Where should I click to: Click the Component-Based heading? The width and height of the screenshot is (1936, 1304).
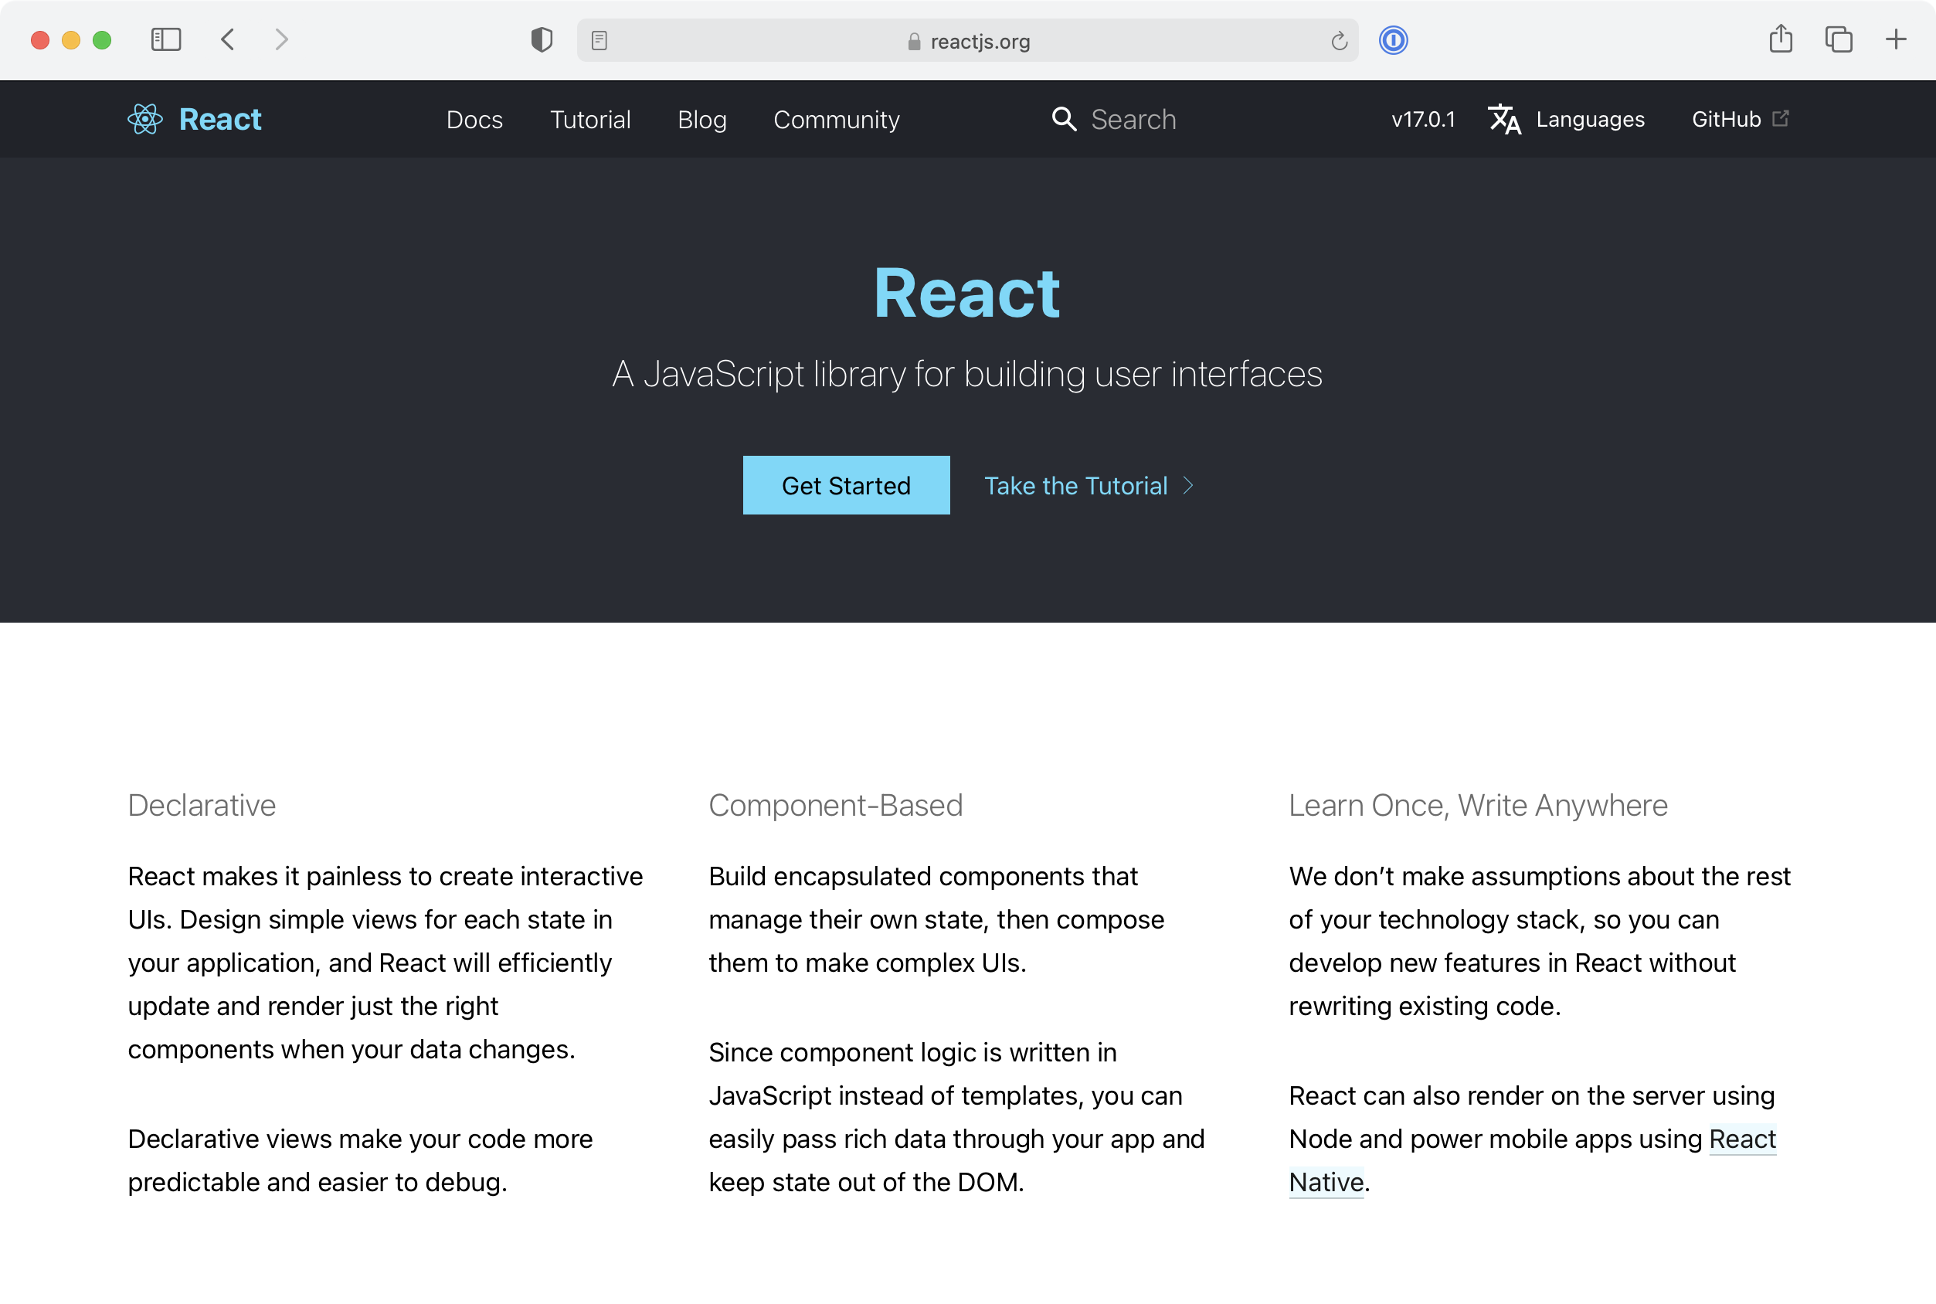point(836,805)
